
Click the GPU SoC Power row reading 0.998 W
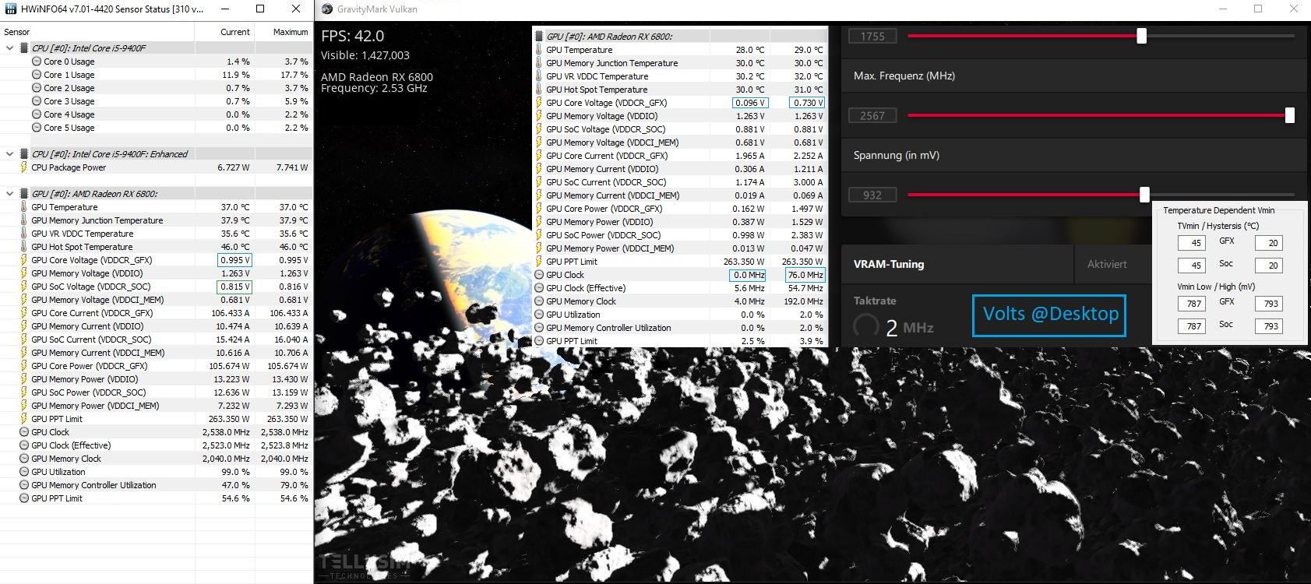tap(679, 235)
